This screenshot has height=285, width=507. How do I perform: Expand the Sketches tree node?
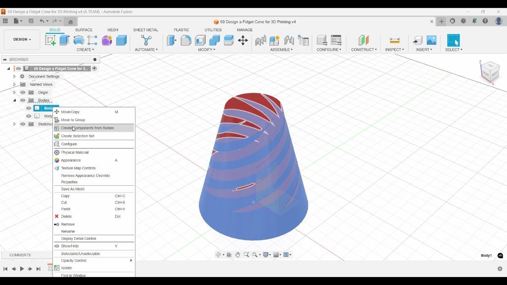[x=14, y=124]
